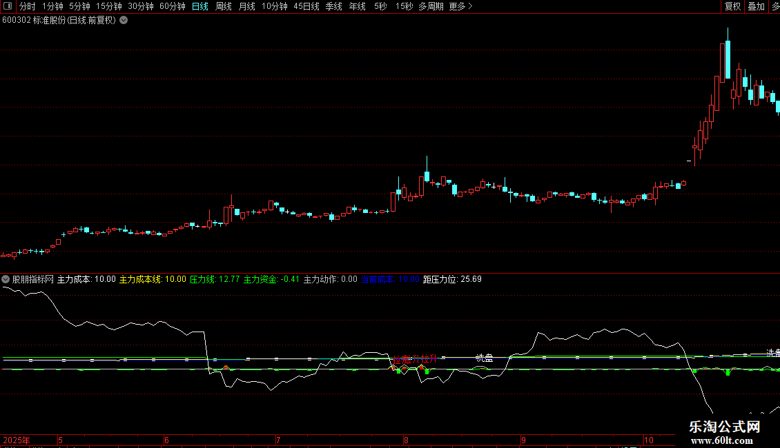Click the 洗盘 label on indicator chart

click(x=484, y=358)
